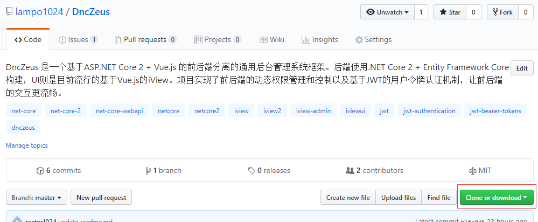Click the net-core-2 topic tag
Image resolution: width=538 pixels, height=222 pixels.
[66, 111]
